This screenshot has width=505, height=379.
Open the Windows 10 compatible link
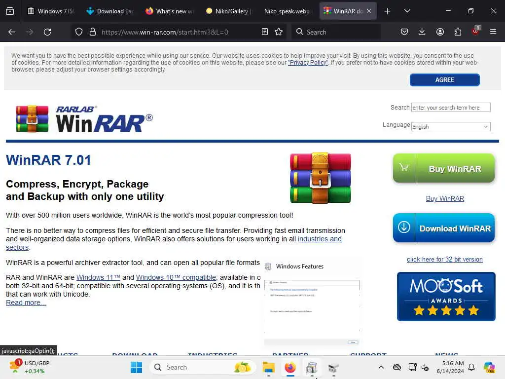(177, 277)
